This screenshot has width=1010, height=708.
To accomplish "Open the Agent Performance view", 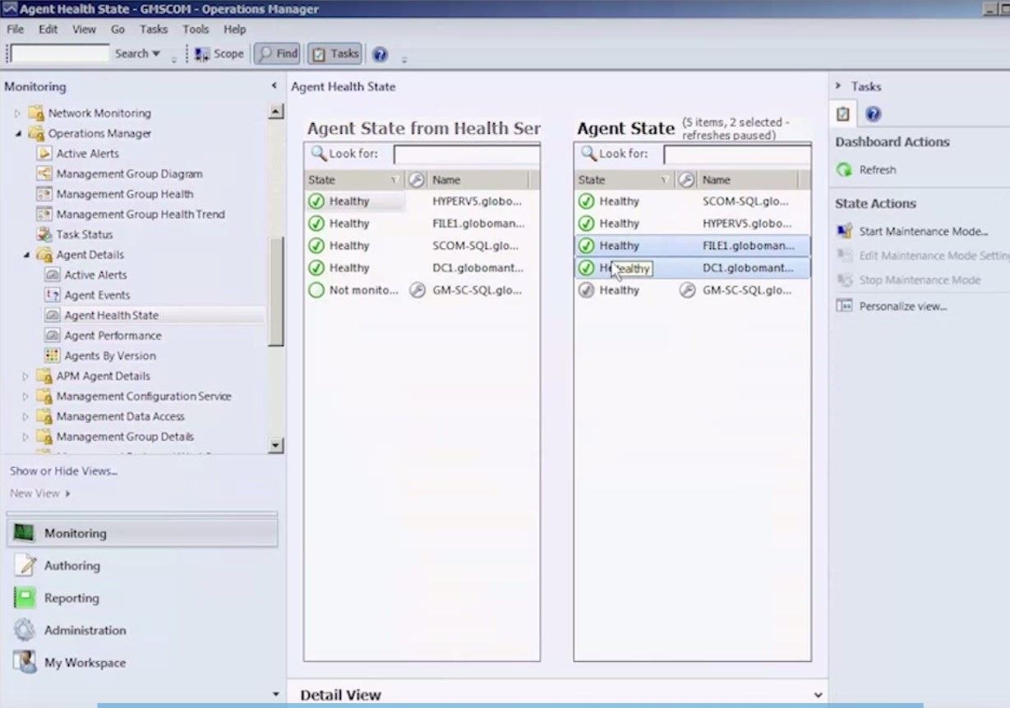I will click(113, 336).
